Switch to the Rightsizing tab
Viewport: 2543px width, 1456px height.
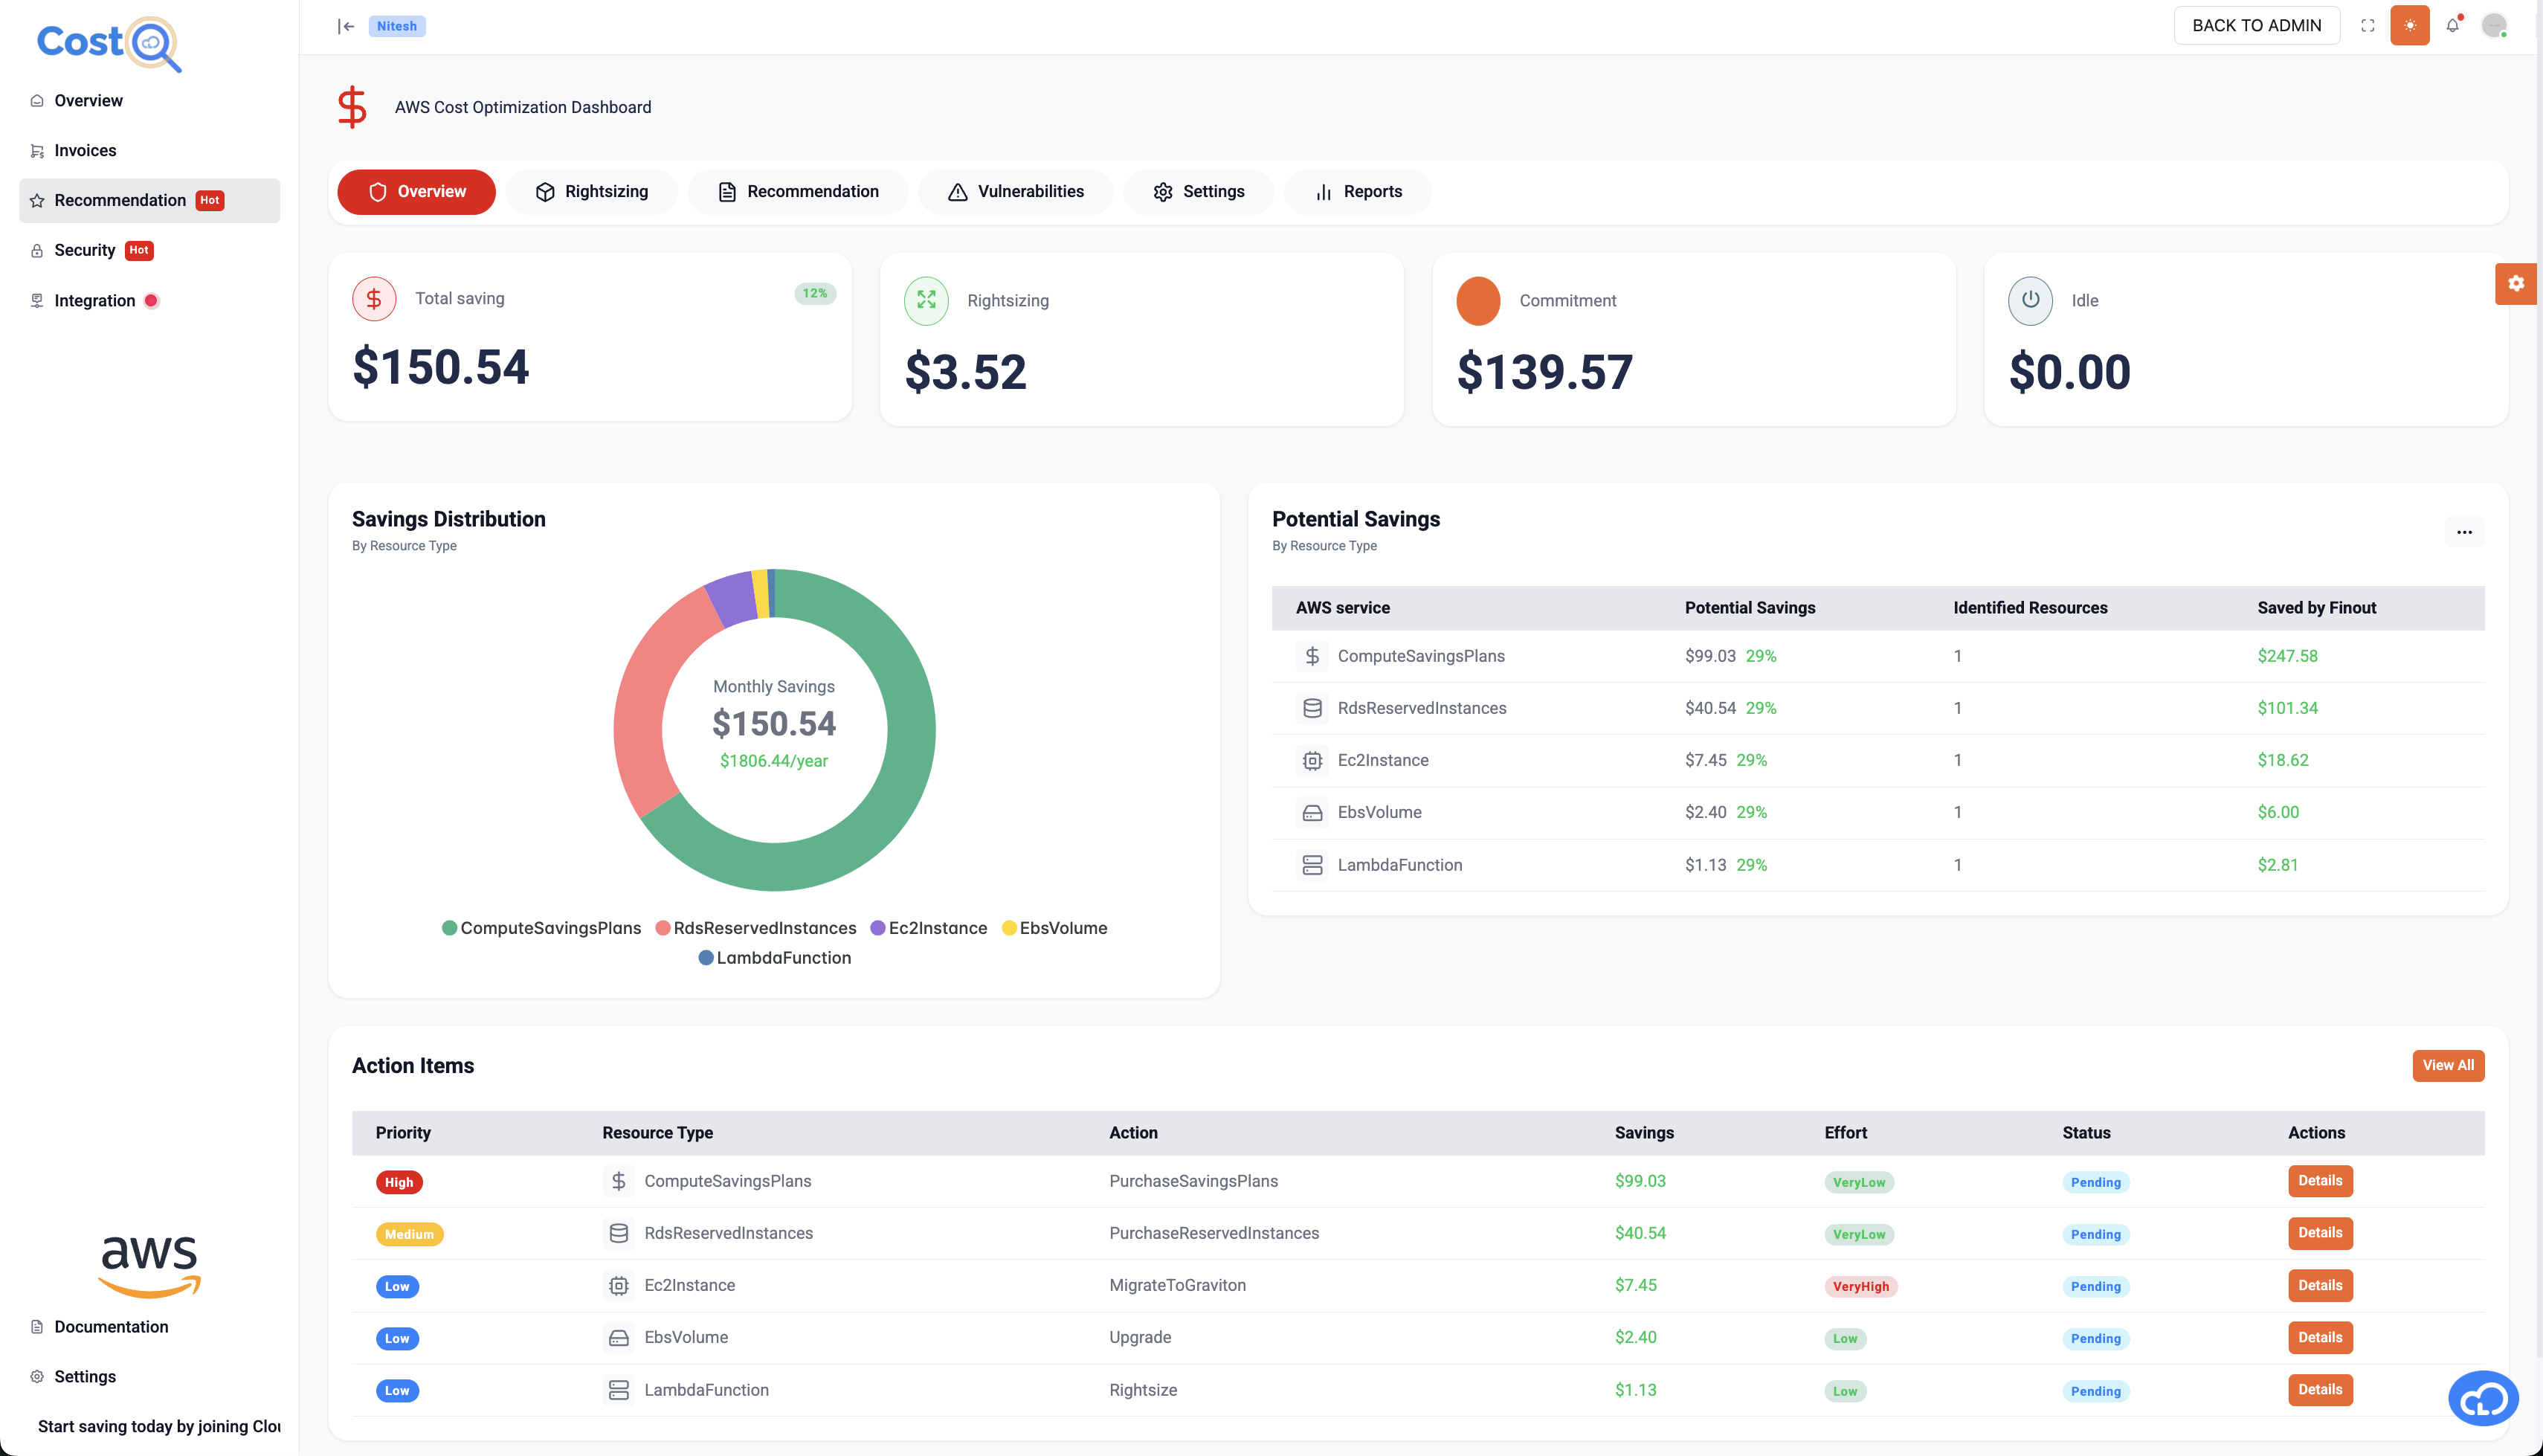pyautogui.click(x=592, y=192)
